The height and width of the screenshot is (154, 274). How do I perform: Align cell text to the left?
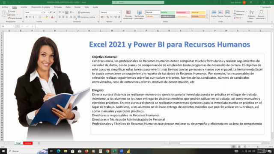[x=60, y=17]
